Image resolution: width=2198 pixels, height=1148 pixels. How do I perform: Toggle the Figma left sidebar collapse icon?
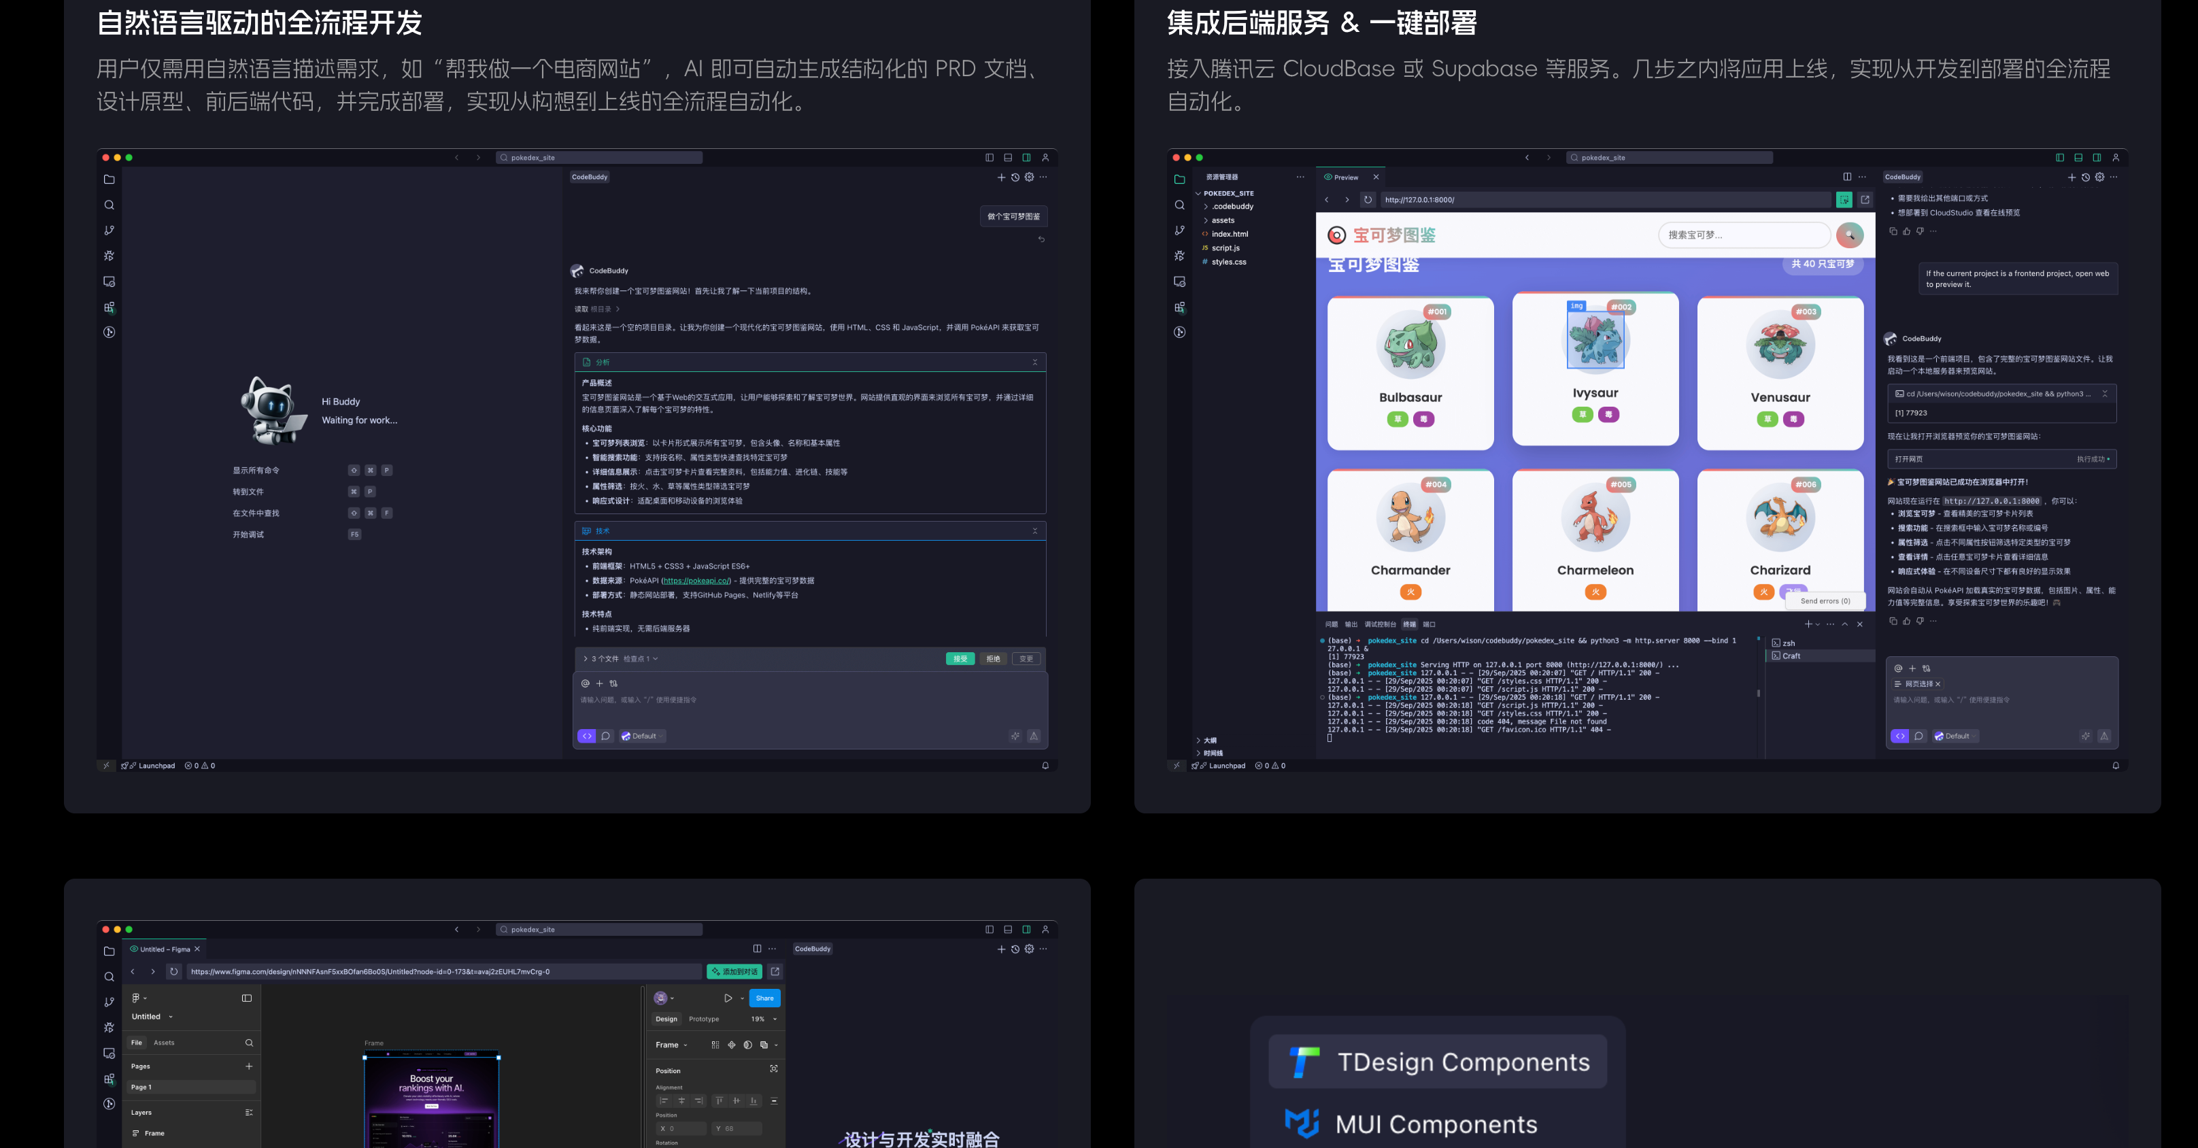(x=247, y=998)
